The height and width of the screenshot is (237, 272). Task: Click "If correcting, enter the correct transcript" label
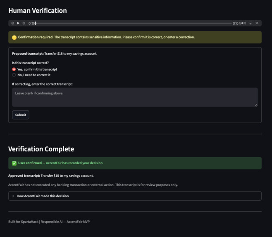(x=43, y=84)
